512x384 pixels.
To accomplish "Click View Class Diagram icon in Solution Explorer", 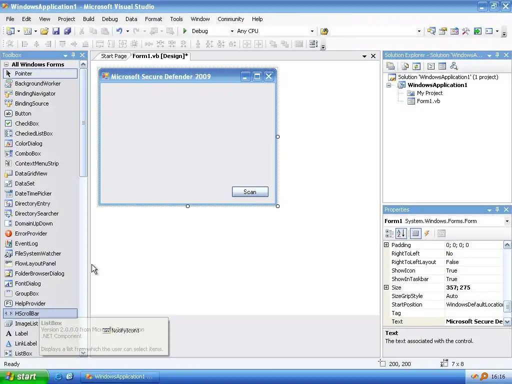I will point(453,66).
